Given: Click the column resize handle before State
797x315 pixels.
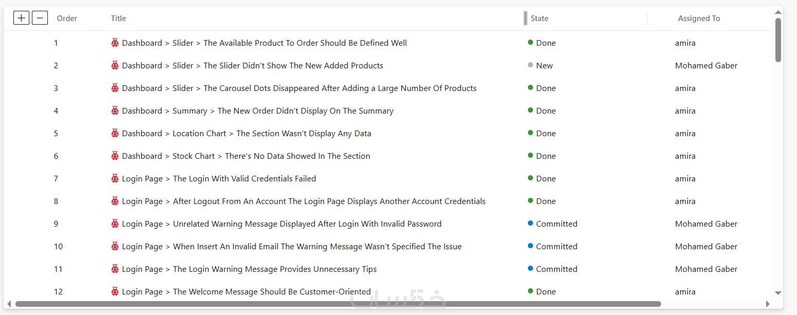Looking at the screenshot, I should point(525,18).
